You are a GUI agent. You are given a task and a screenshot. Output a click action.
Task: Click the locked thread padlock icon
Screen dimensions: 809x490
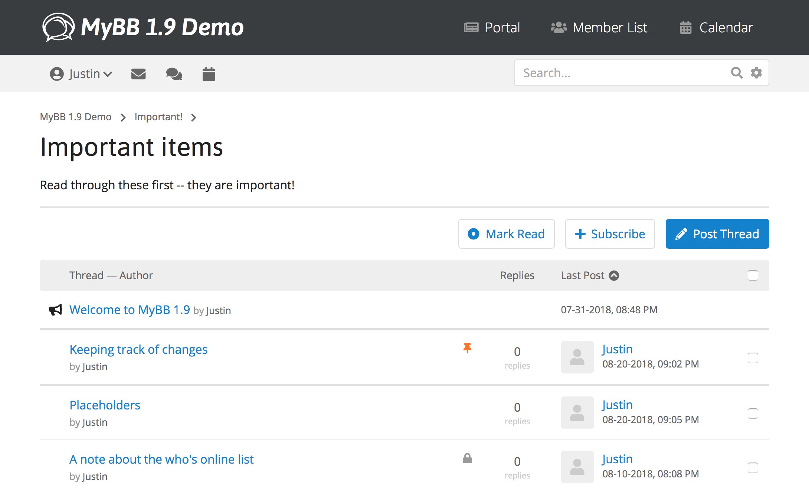point(467,458)
